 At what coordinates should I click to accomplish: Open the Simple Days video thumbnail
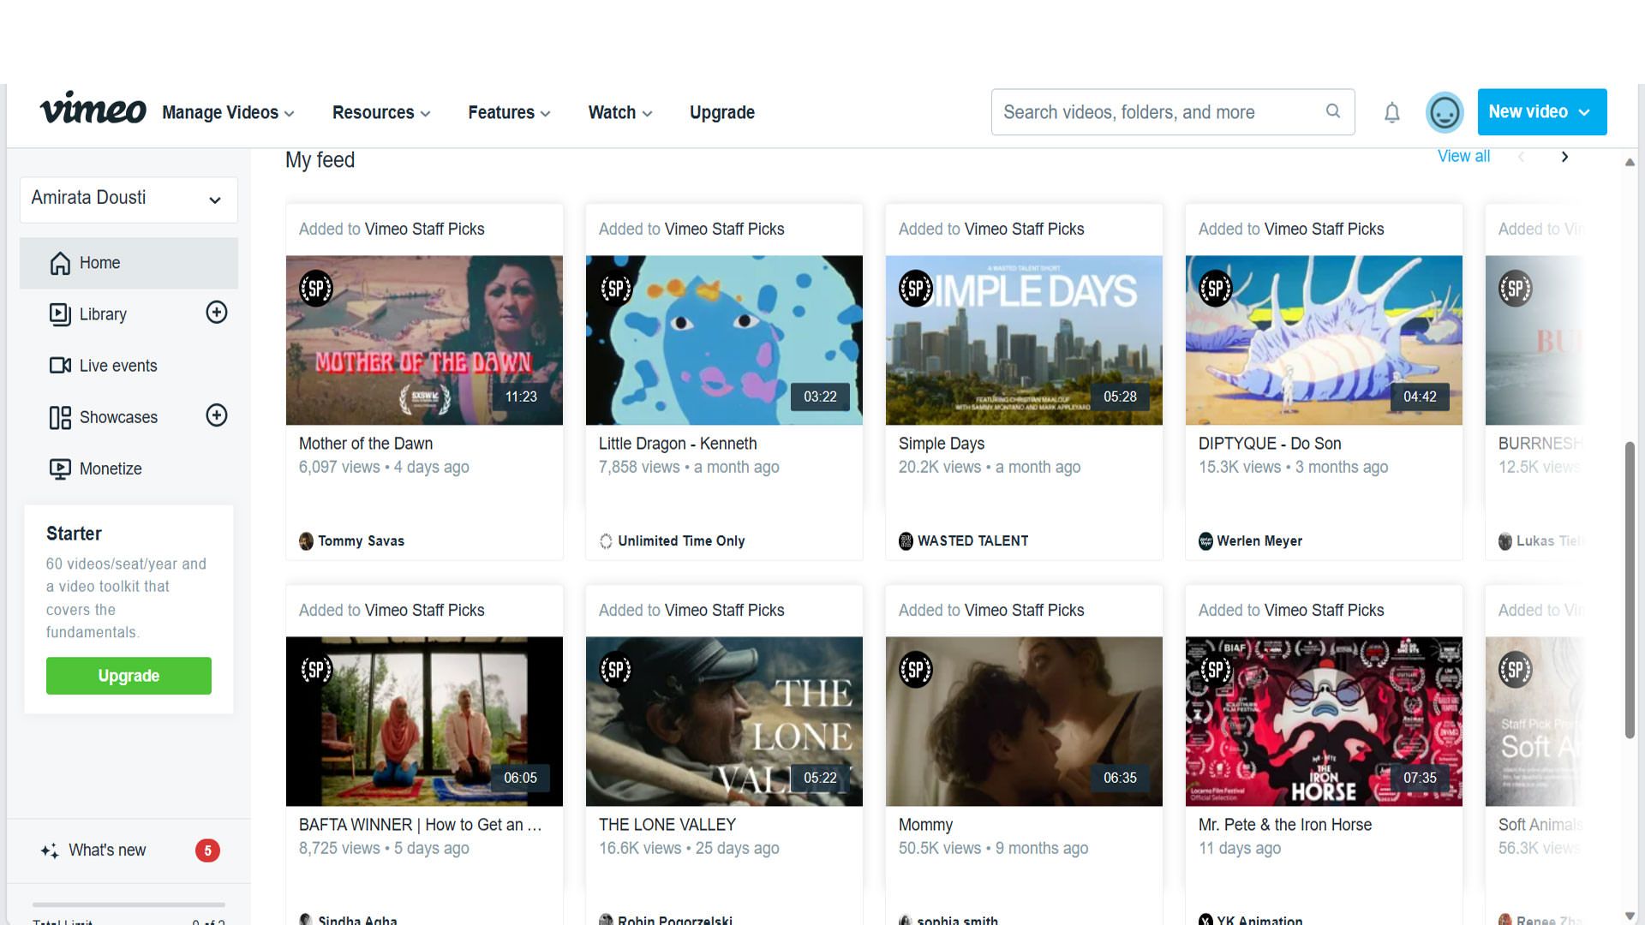pos(1023,340)
